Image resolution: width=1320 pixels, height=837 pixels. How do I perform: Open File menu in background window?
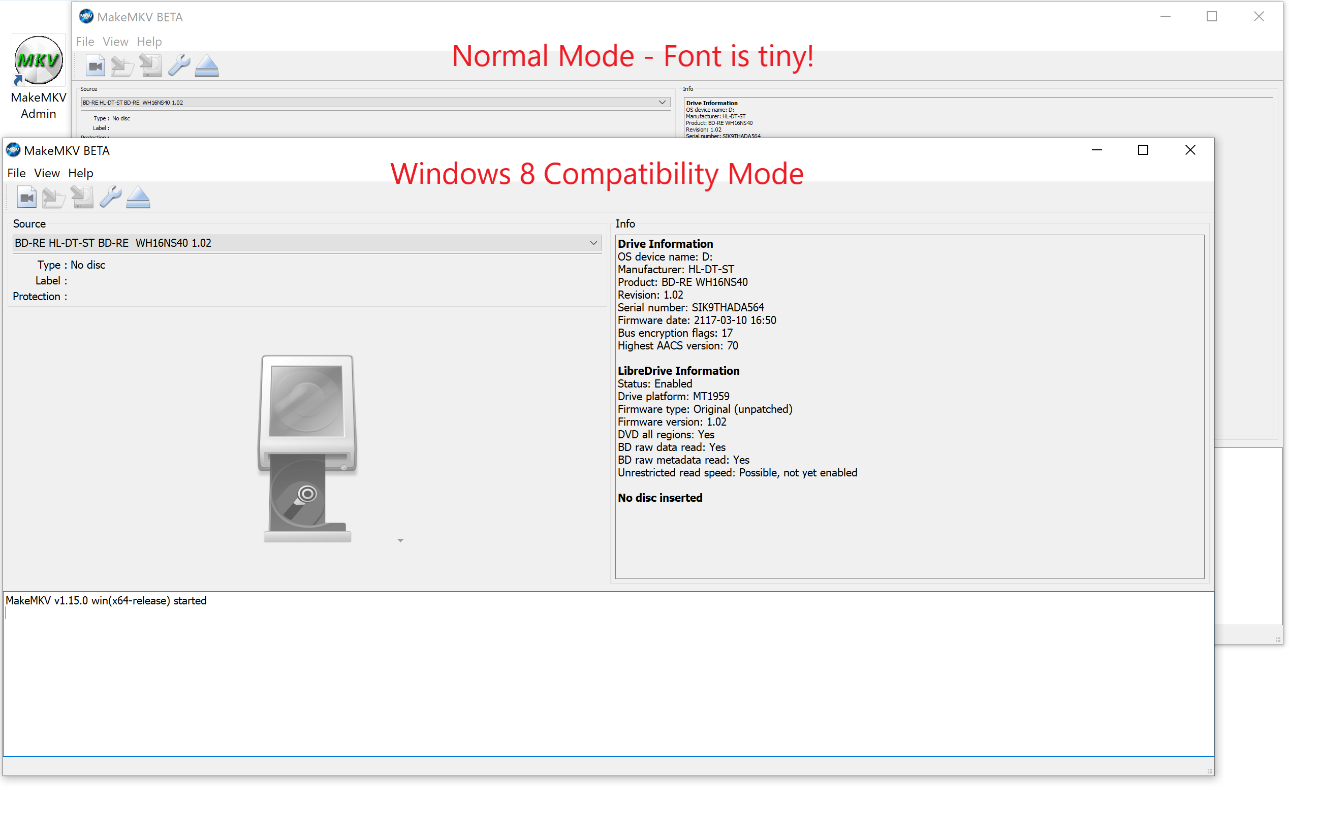point(85,42)
